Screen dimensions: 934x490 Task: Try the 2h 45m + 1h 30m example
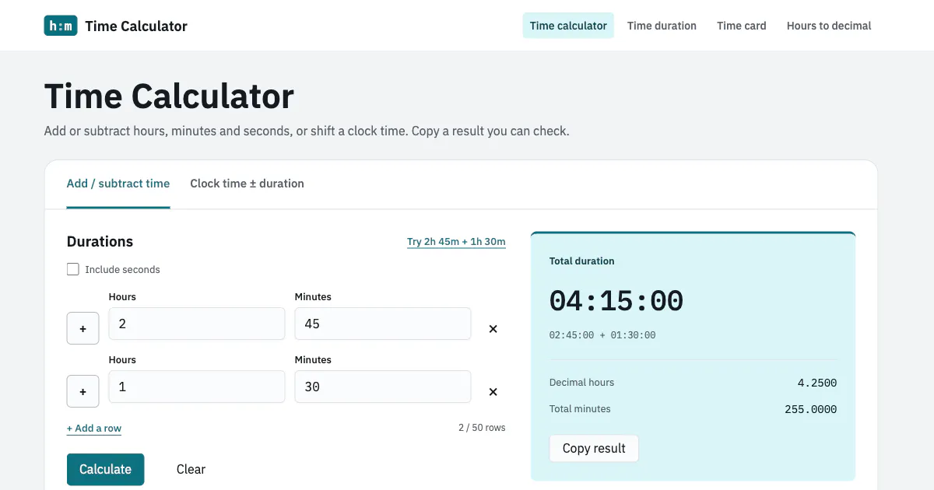tap(456, 242)
